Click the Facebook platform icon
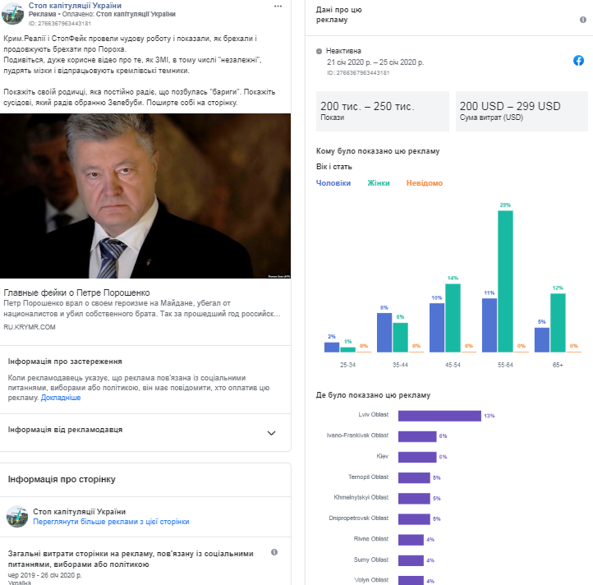This screenshot has width=593, height=585. coord(578,60)
